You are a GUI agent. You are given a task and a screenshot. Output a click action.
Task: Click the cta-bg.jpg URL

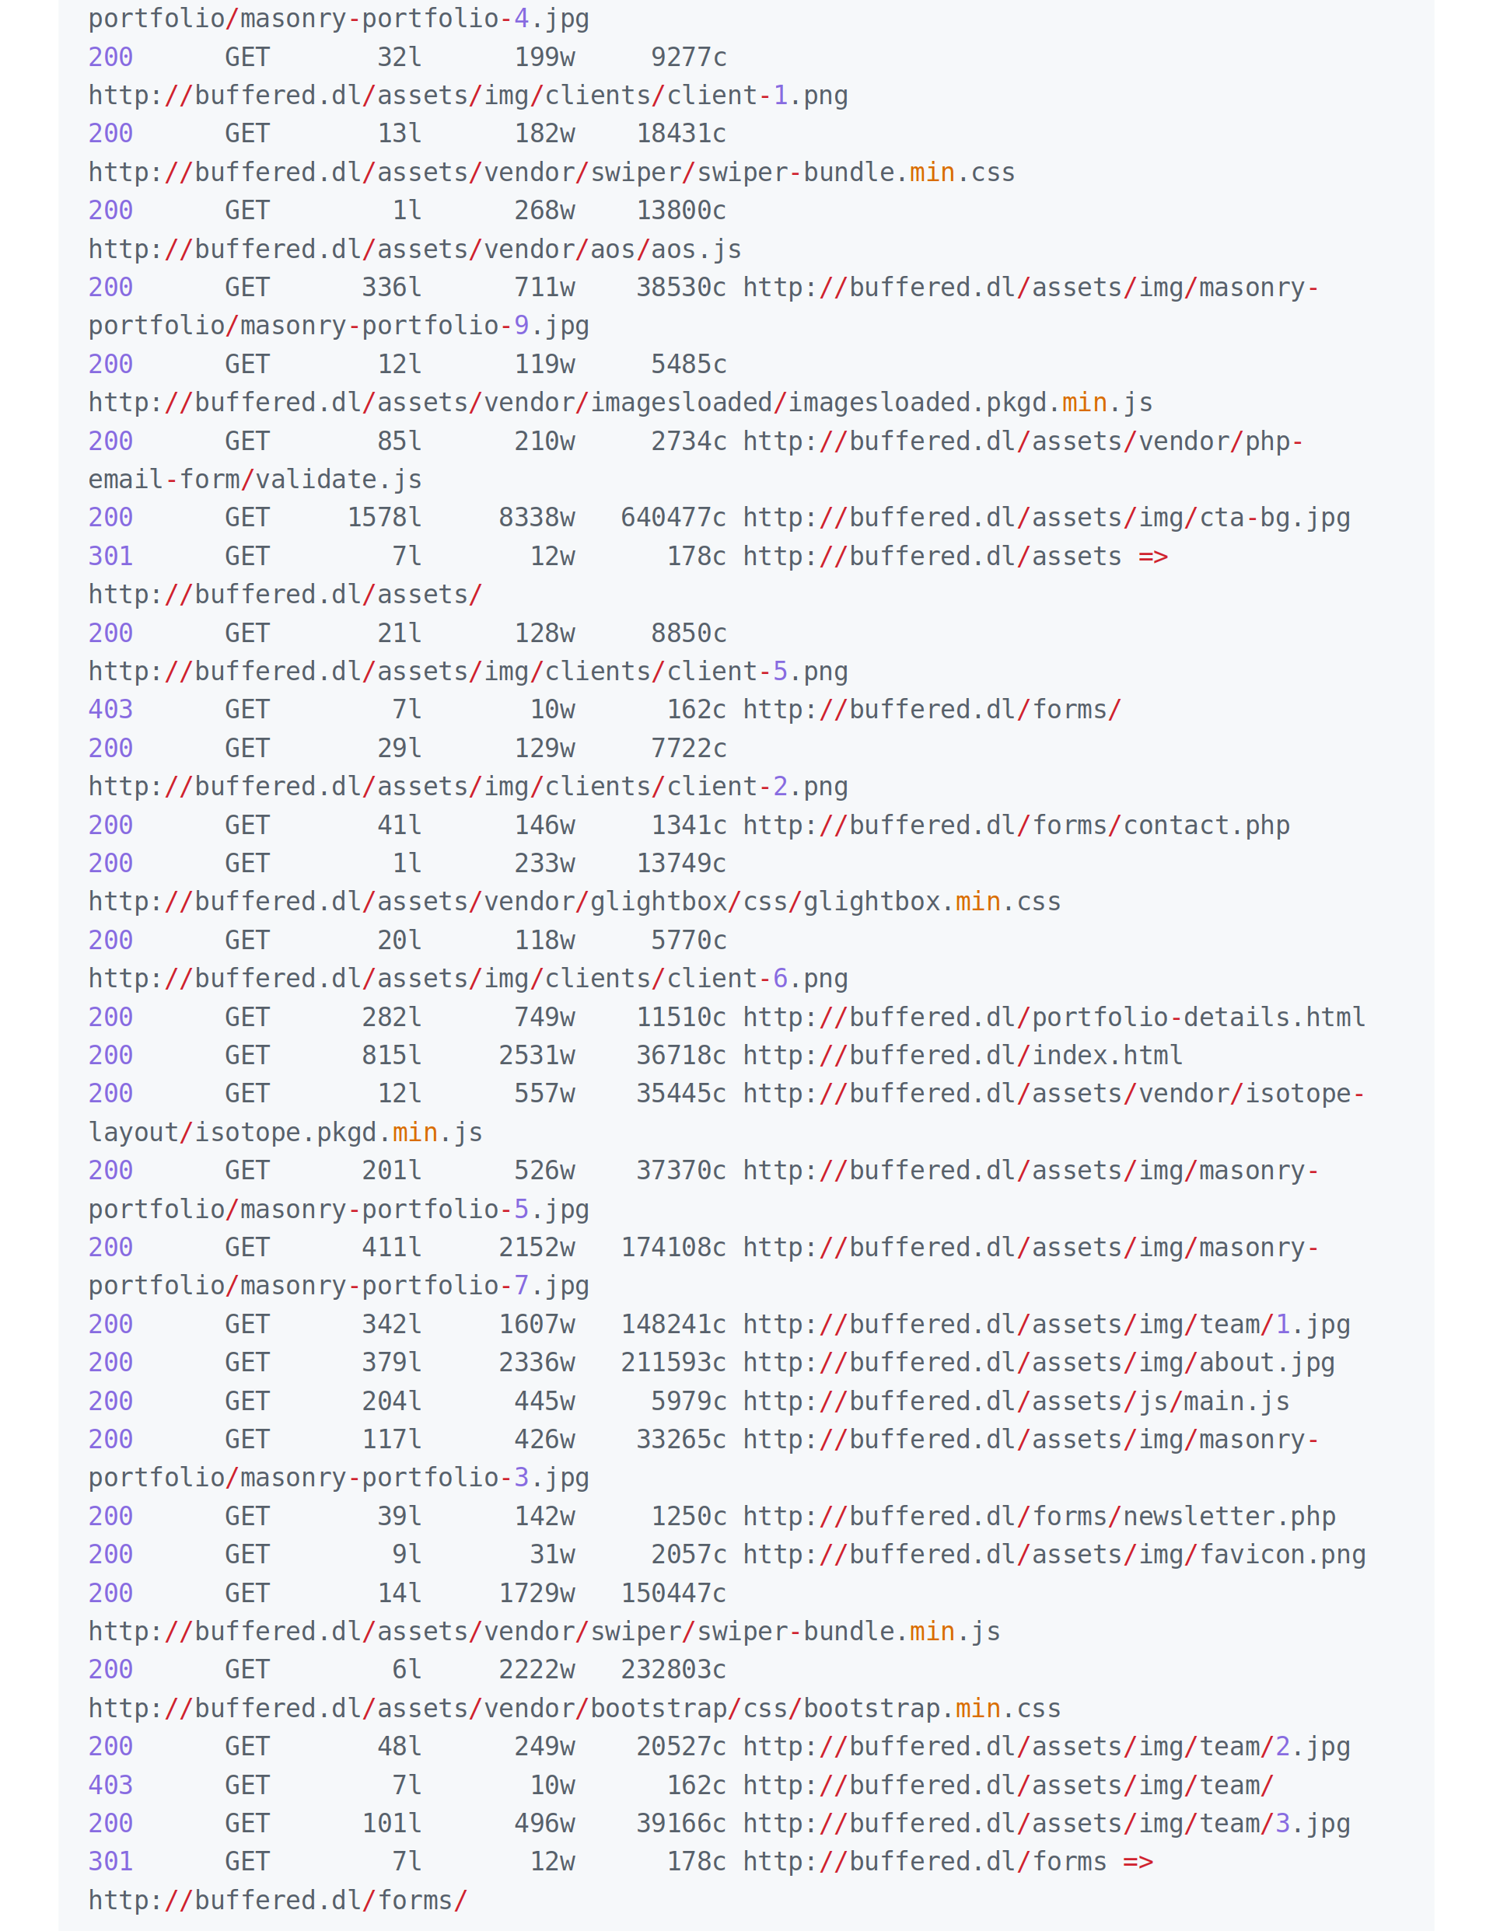click(1047, 518)
